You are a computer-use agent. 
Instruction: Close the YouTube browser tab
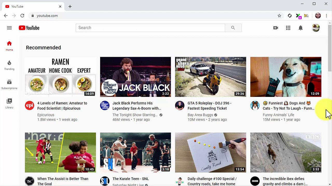pyautogui.click(x=60, y=6)
